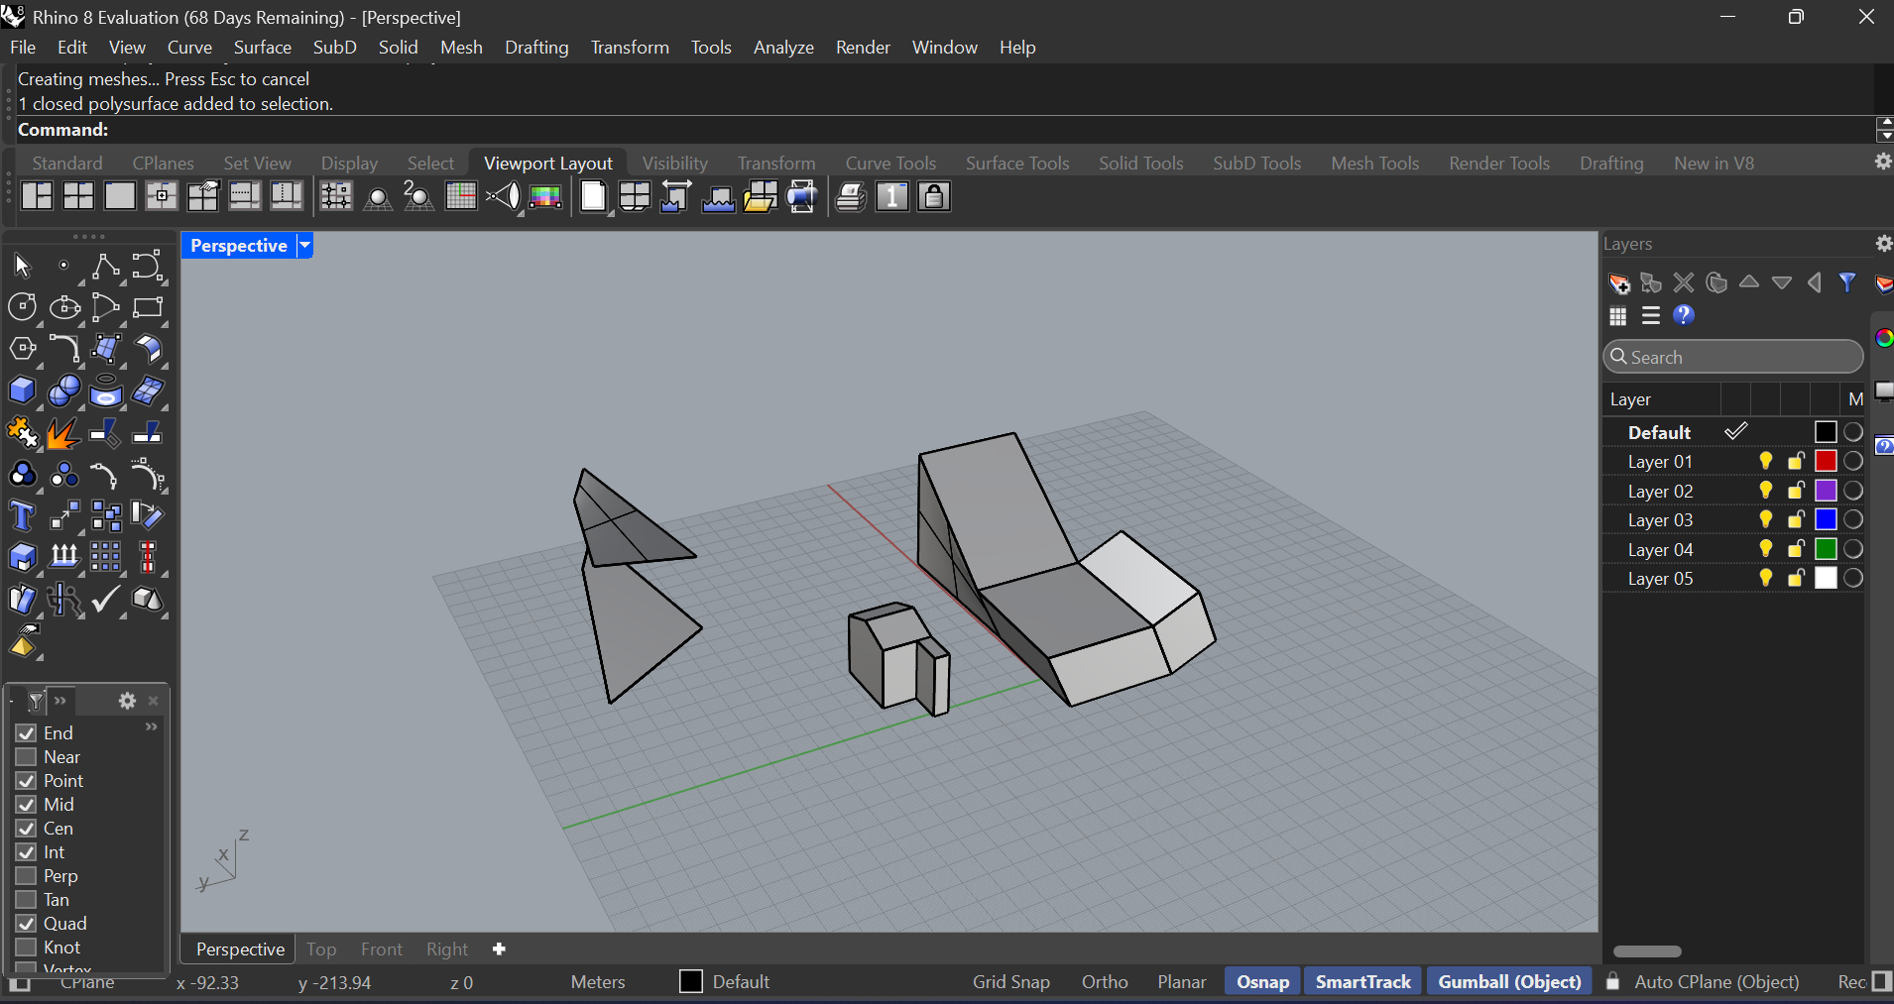Toggle Grid Snap in status bar

pos(1010,982)
